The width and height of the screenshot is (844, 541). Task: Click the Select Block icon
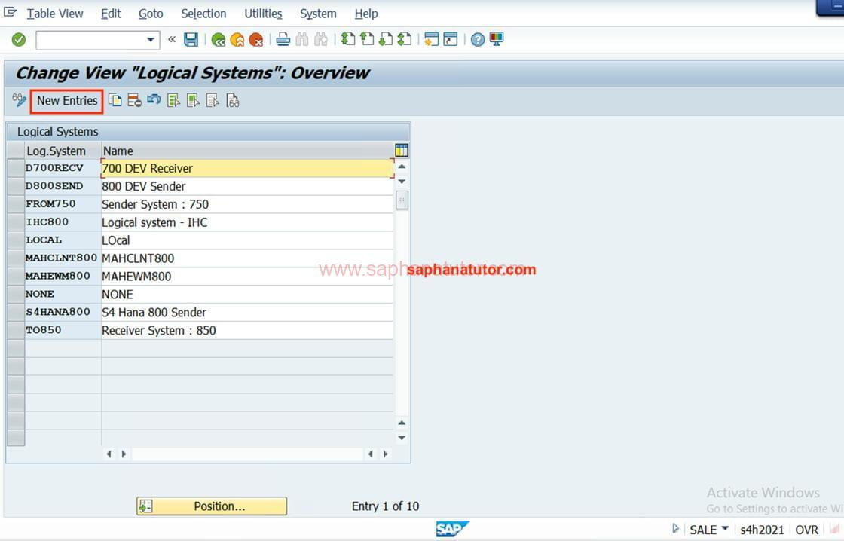193,100
